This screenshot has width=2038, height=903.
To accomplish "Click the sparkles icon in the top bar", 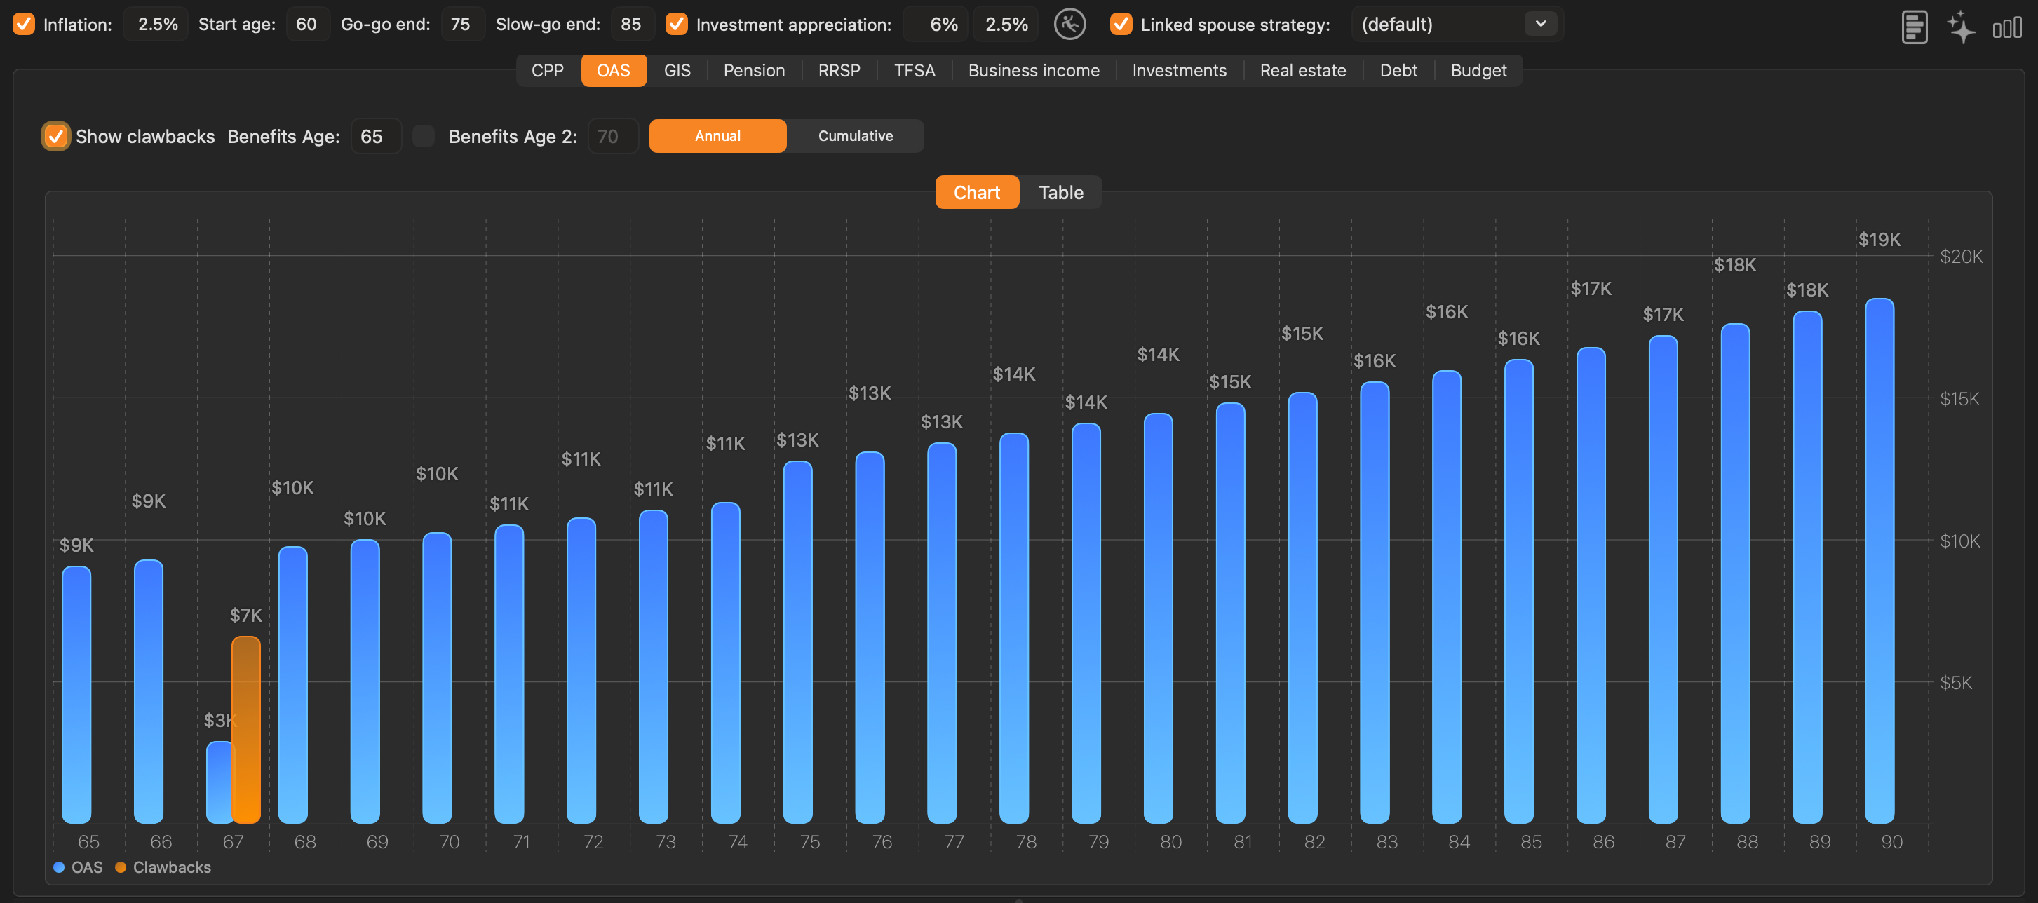I will point(1960,27).
